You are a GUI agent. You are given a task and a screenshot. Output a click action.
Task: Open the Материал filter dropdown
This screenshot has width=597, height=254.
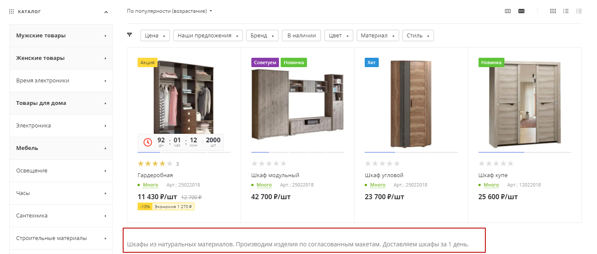(x=378, y=36)
